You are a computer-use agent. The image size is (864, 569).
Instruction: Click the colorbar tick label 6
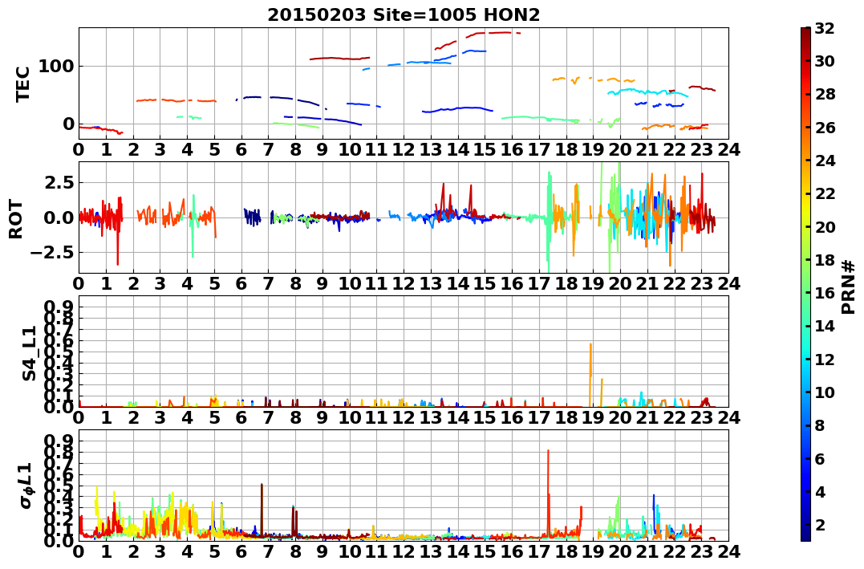[821, 458]
